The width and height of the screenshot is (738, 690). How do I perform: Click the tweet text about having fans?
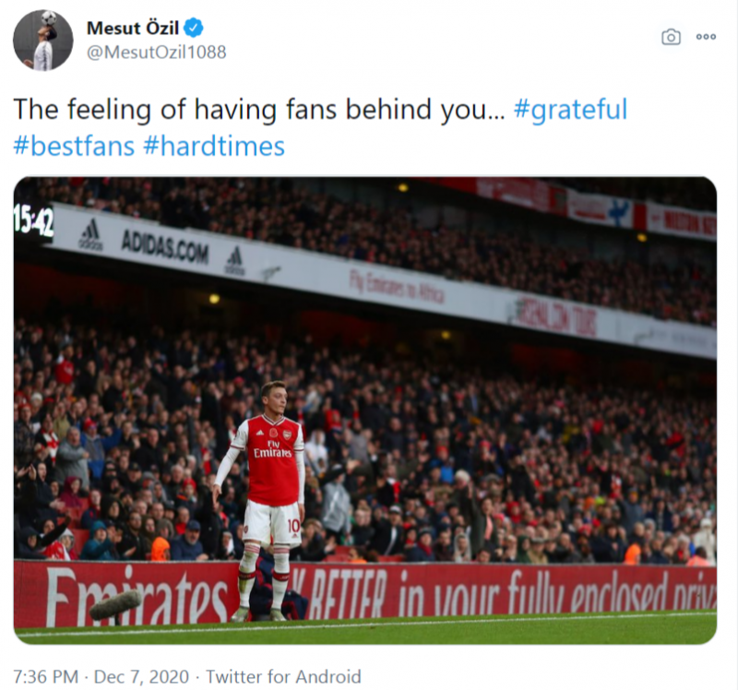(258, 110)
